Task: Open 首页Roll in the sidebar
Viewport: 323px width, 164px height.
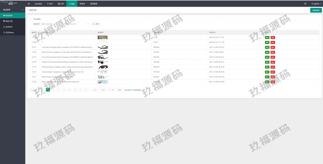Action: [x=13, y=27]
